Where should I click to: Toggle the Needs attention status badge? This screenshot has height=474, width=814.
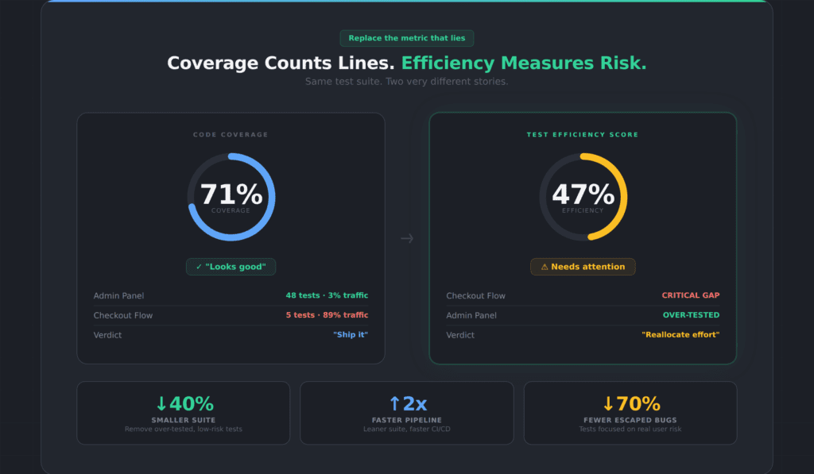tap(583, 266)
